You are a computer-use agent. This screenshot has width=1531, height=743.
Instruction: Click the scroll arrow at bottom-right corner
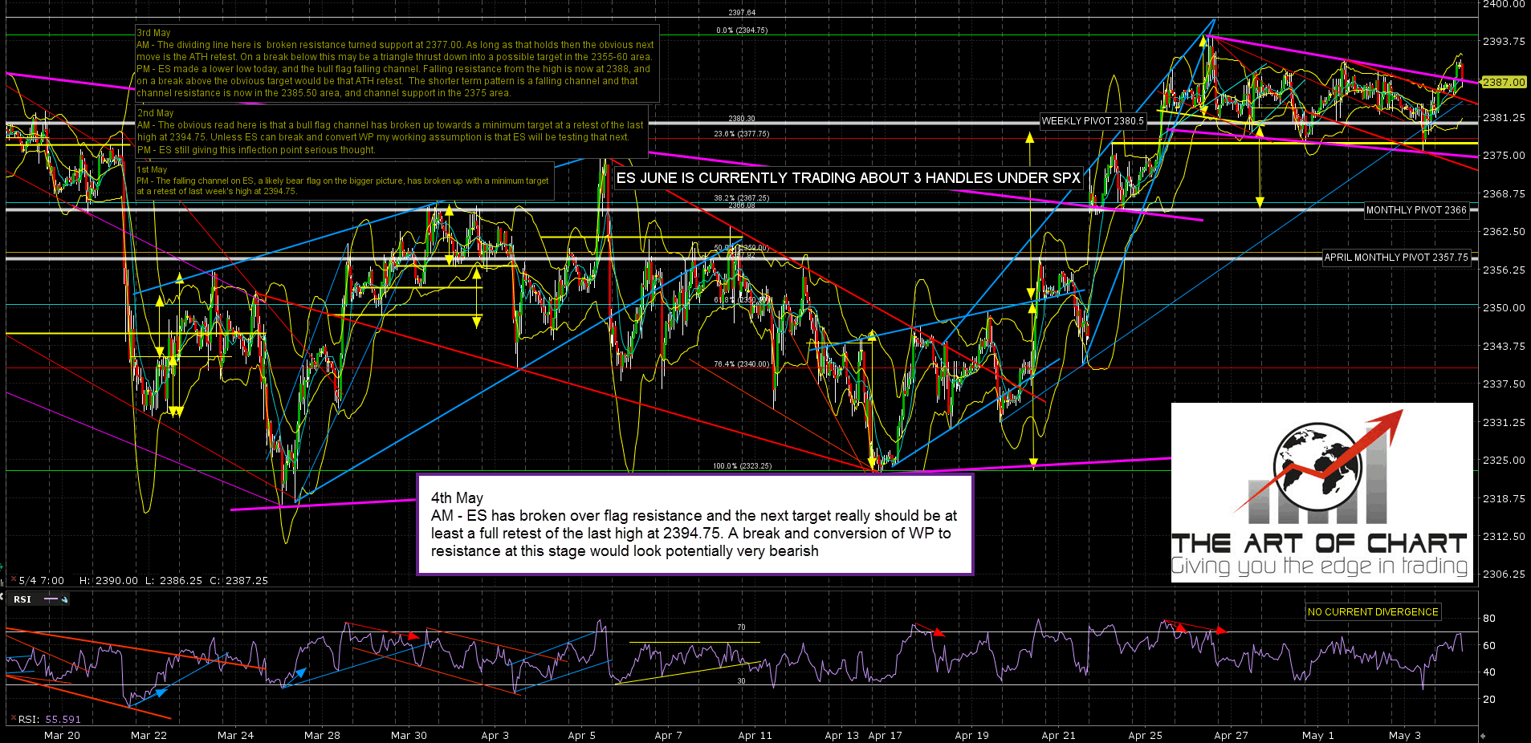(x=1483, y=736)
